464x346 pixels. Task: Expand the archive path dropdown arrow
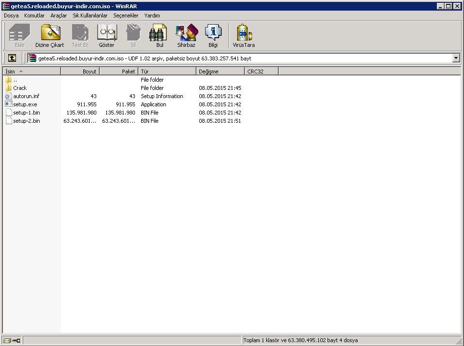(x=456, y=58)
